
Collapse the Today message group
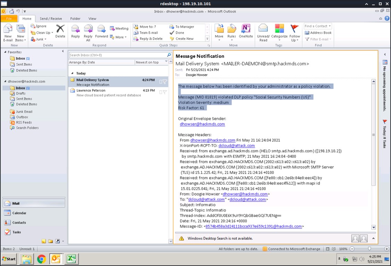[72, 73]
